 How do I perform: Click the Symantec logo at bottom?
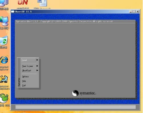point(84,93)
